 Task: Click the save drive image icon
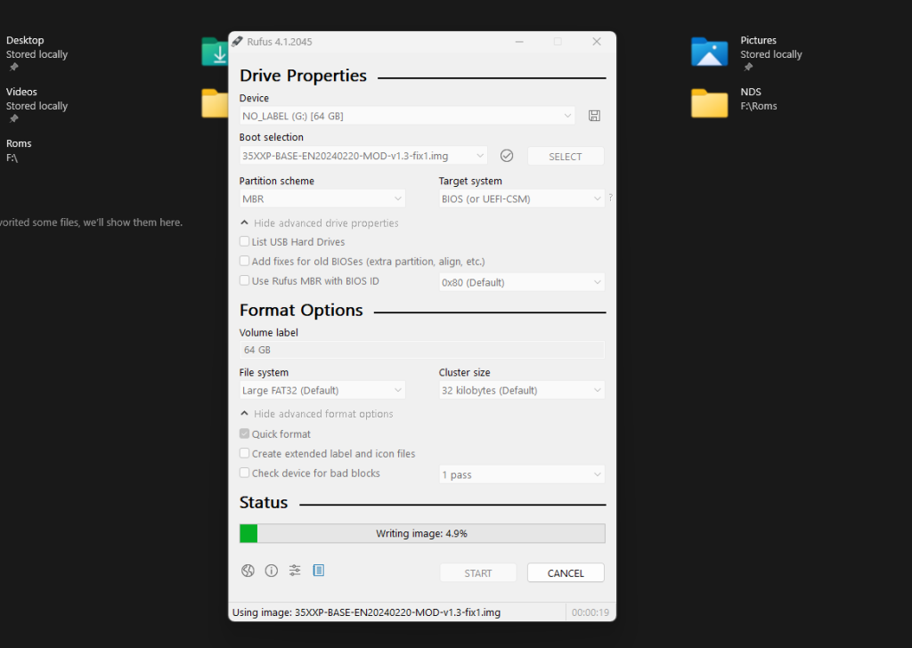(x=594, y=116)
